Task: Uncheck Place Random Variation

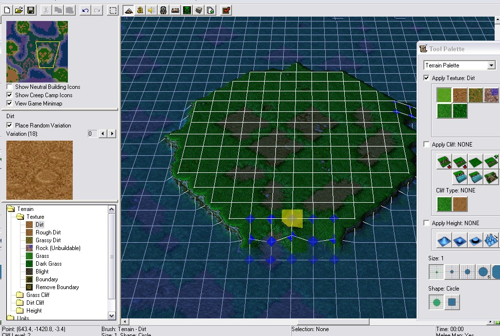Action: click(x=10, y=126)
